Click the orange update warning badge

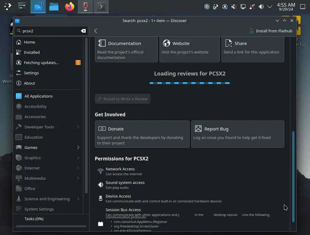point(78,63)
